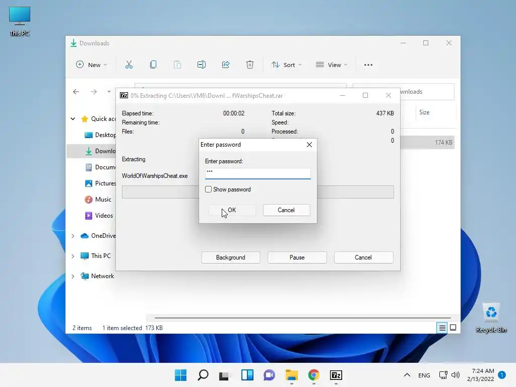Open This PC desktop icon
Image resolution: width=516 pixels, height=387 pixels.
(x=20, y=21)
